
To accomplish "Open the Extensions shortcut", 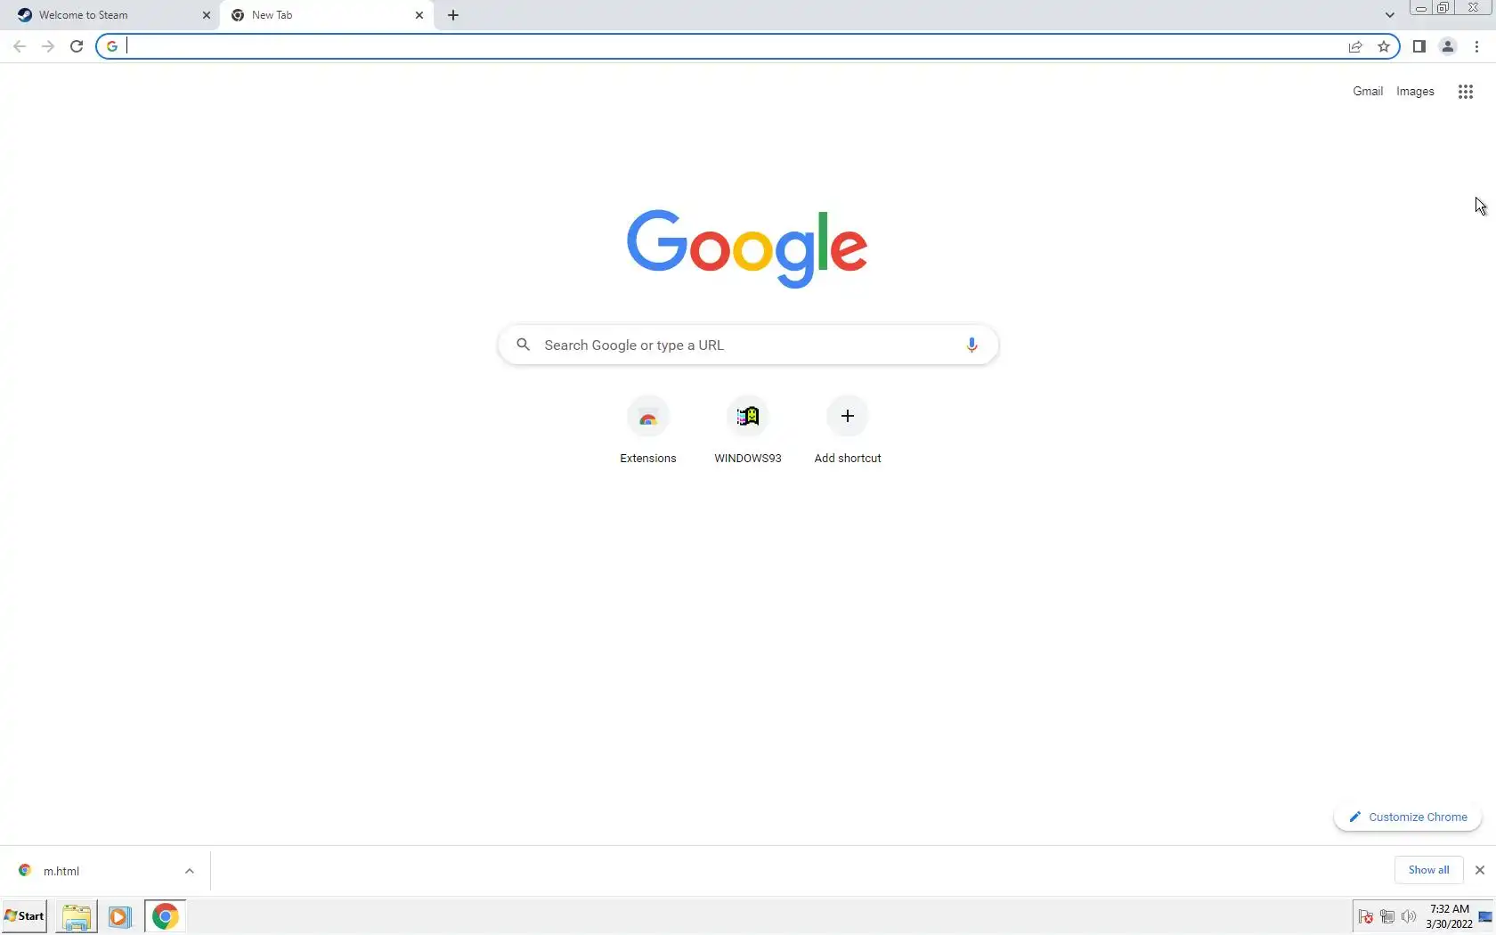I will pos(648,431).
